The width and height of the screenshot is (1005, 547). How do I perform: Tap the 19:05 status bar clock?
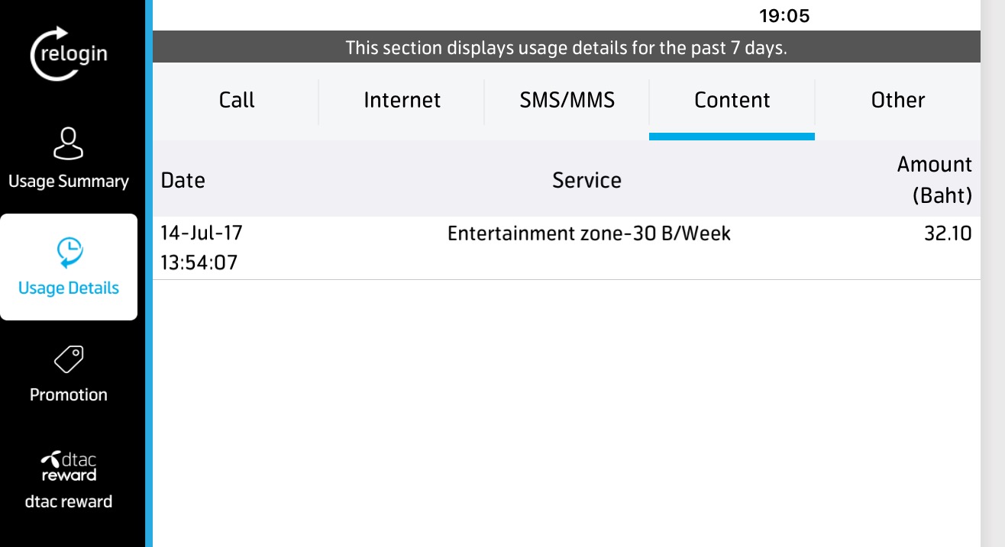coord(784,15)
